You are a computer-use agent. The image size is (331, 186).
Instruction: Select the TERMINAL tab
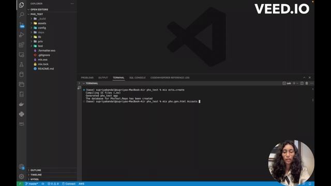(x=118, y=78)
